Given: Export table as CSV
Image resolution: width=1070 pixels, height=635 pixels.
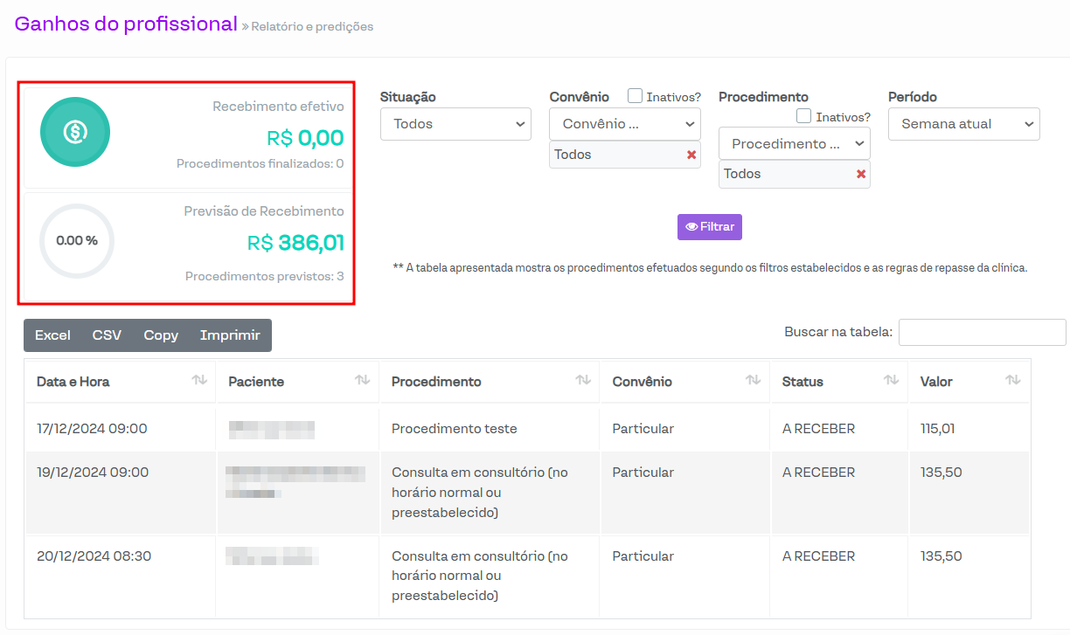Looking at the screenshot, I should click(107, 335).
